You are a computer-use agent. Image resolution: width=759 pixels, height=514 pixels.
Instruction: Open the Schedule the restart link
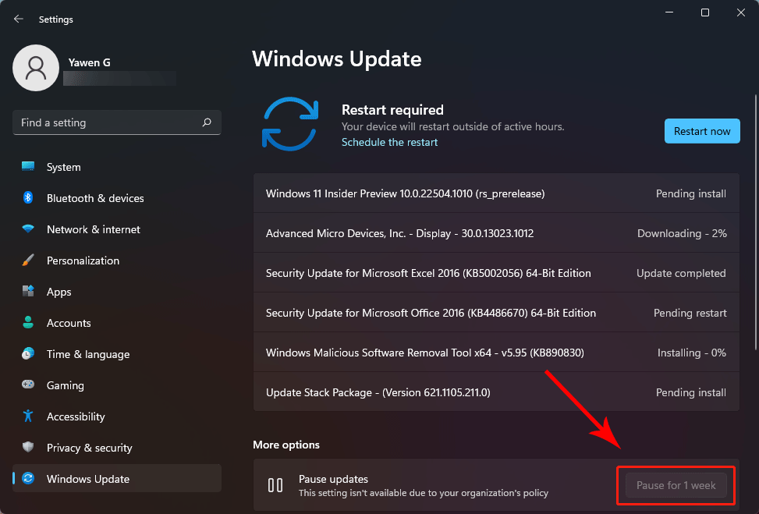pyautogui.click(x=389, y=142)
